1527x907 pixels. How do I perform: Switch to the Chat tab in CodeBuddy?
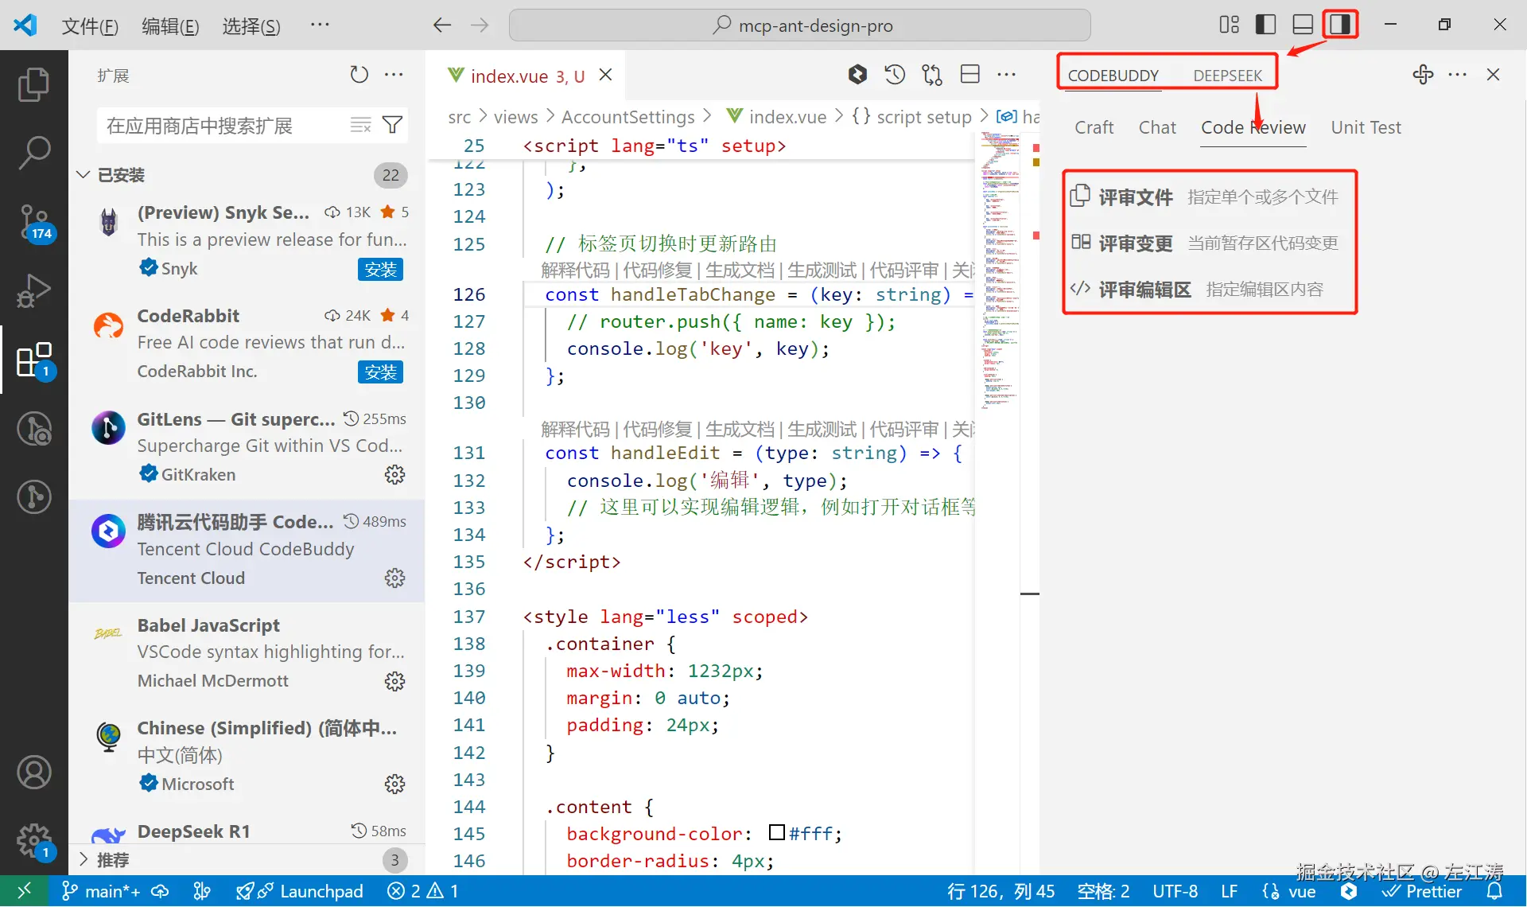point(1157,127)
